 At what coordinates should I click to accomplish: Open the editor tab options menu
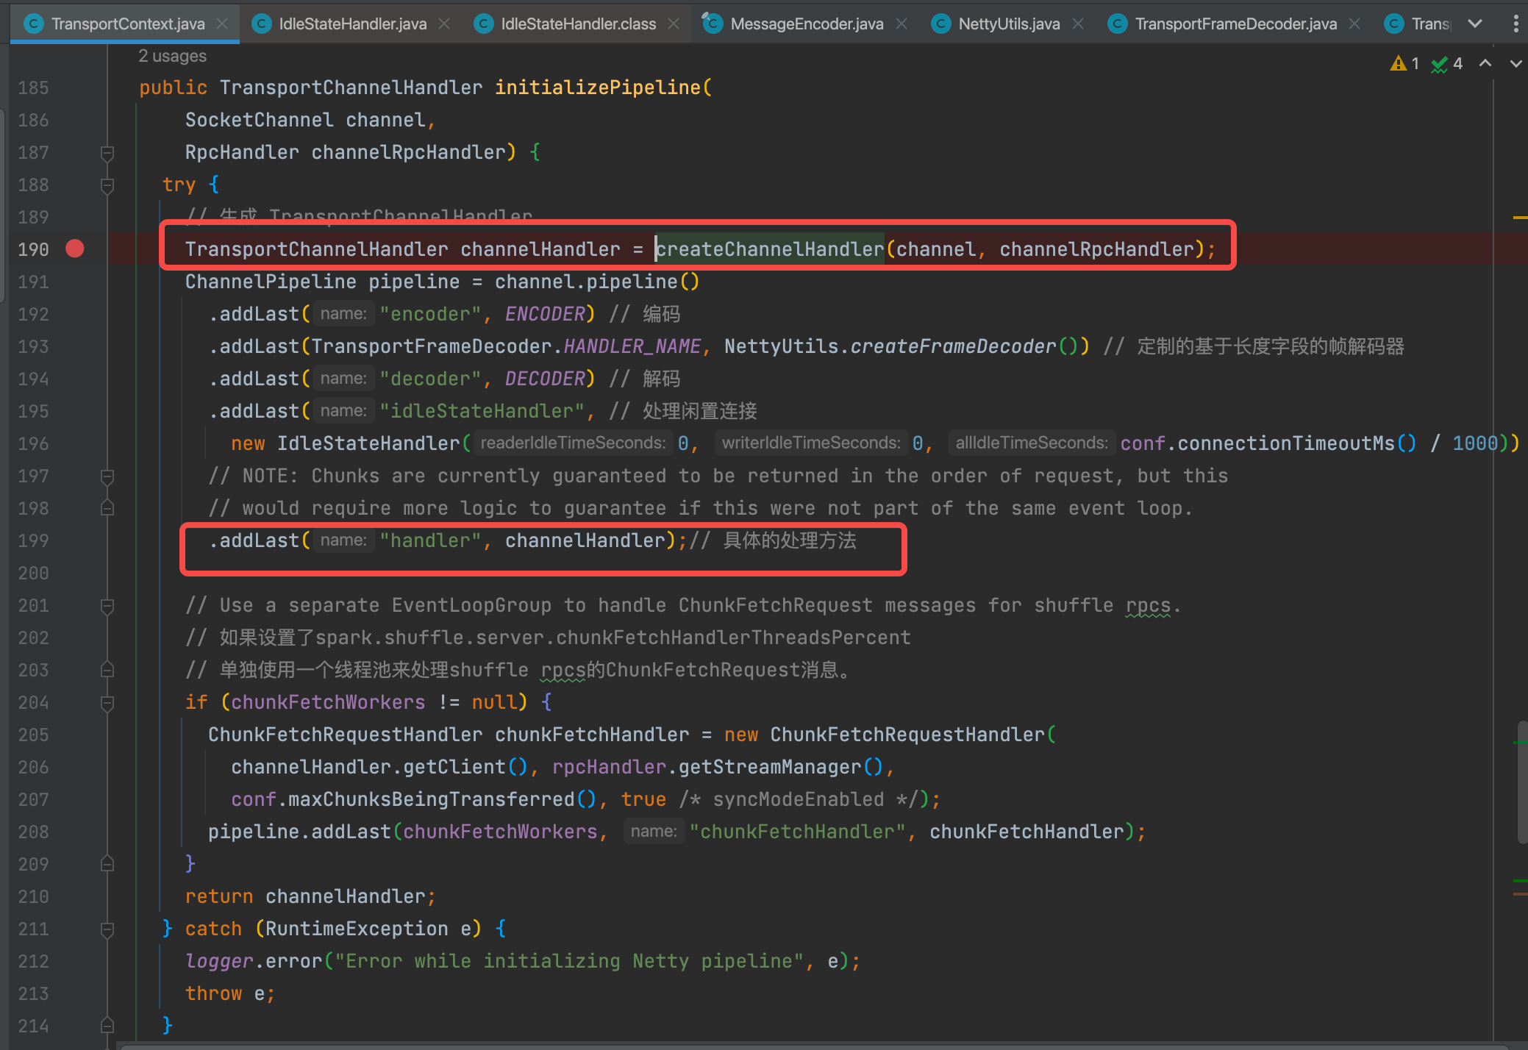1515,24
